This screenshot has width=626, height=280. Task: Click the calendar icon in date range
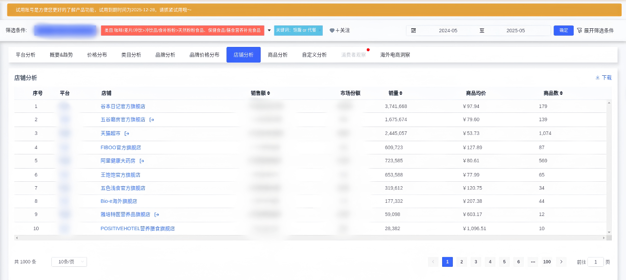(x=413, y=30)
